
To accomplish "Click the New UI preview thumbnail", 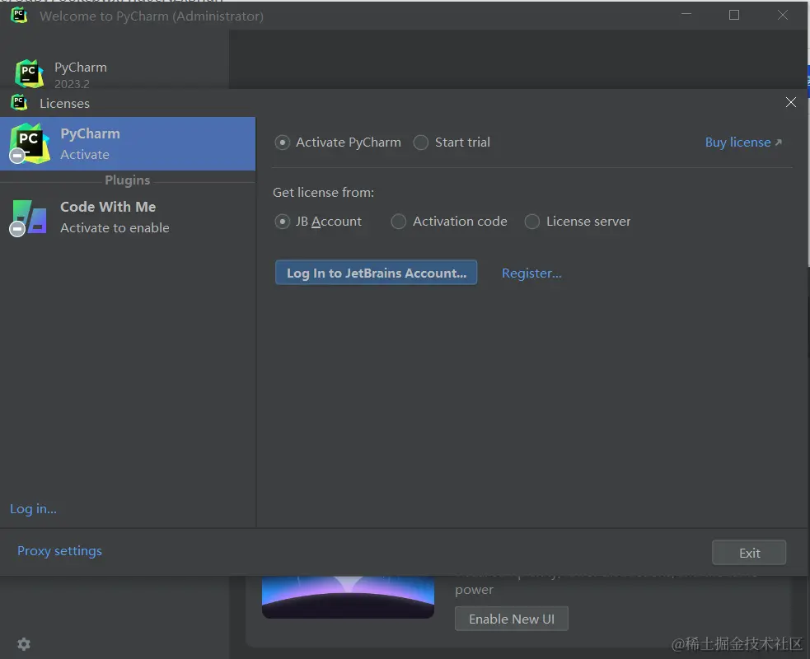I will click(349, 597).
